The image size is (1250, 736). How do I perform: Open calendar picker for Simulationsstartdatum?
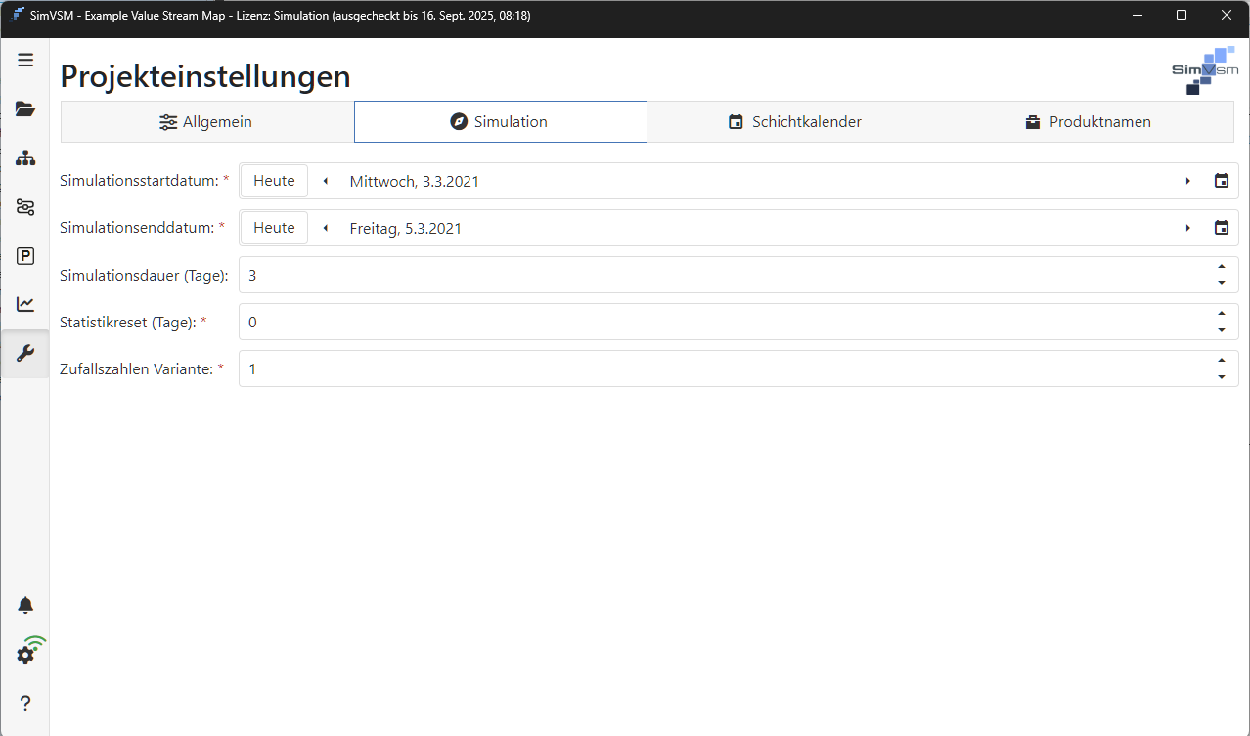[1221, 181]
